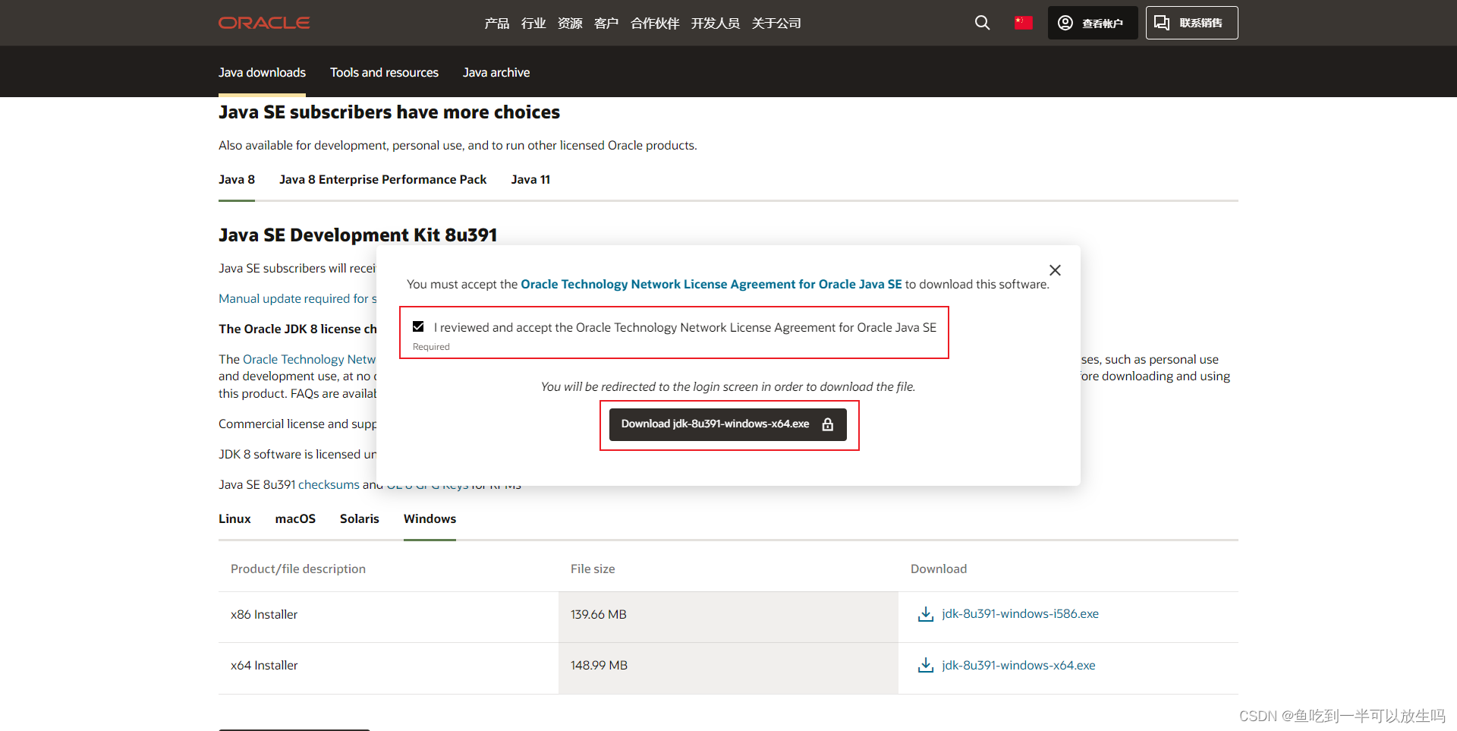
Task: Open the 资源 menu
Action: (570, 24)
